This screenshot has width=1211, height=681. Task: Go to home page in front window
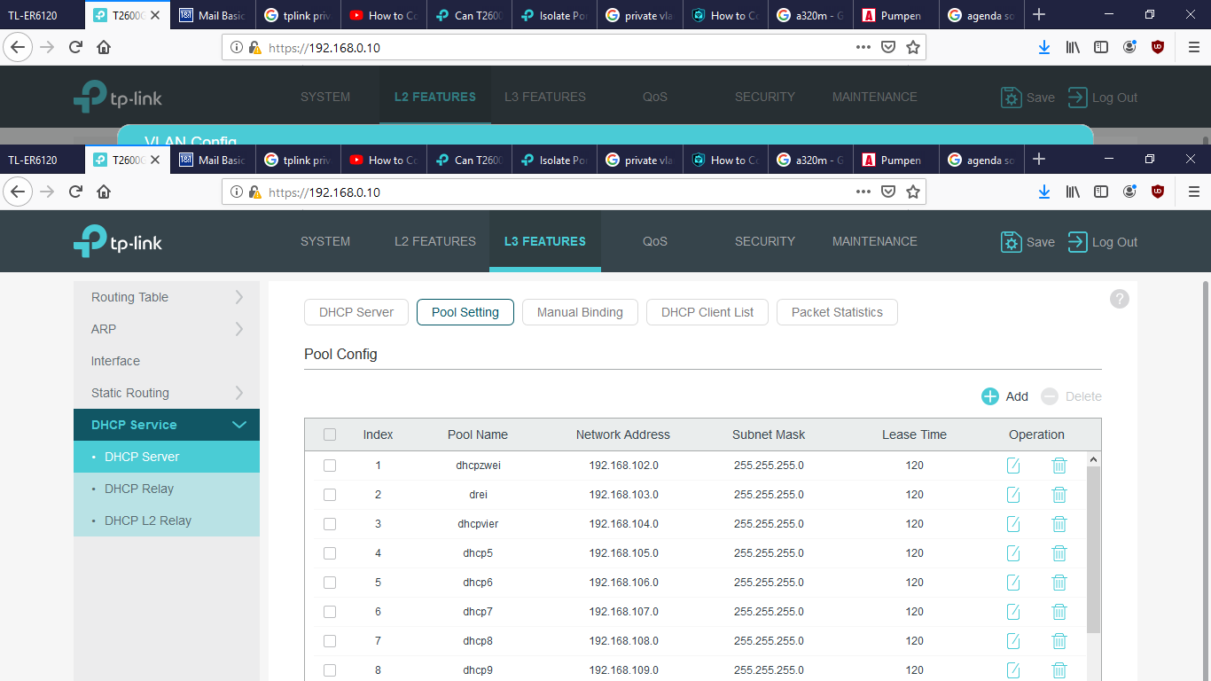[104, 192]
